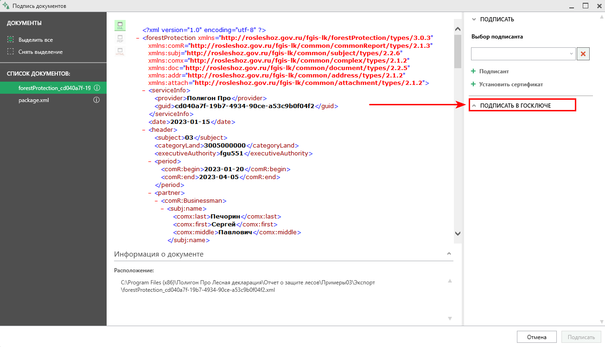Click green plus icon for Подписант
The height and width of the screenshot is (347, 605).
point(473,71)
